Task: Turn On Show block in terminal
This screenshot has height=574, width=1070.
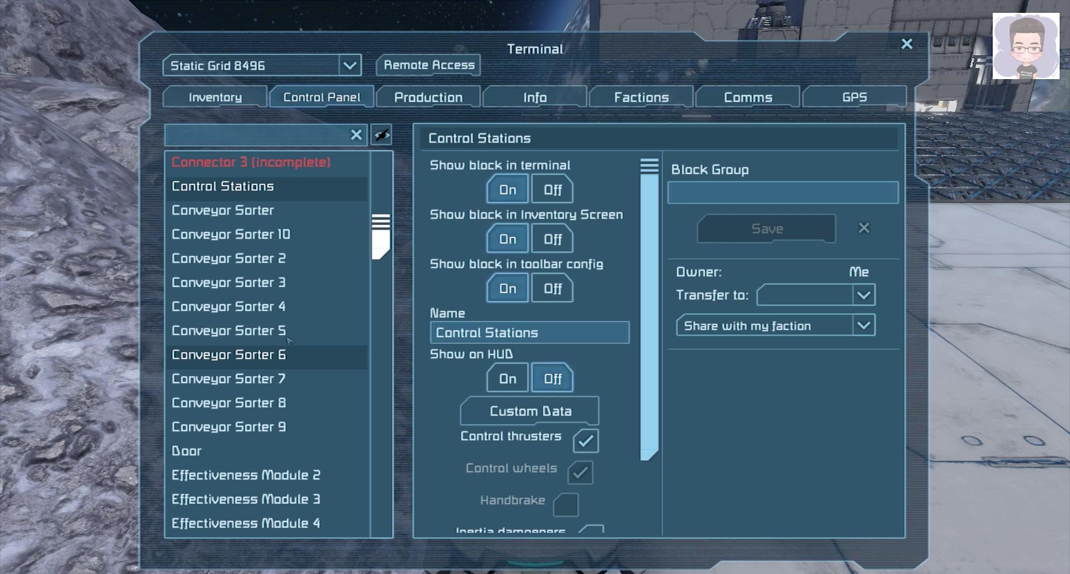Action: point(507,189)
